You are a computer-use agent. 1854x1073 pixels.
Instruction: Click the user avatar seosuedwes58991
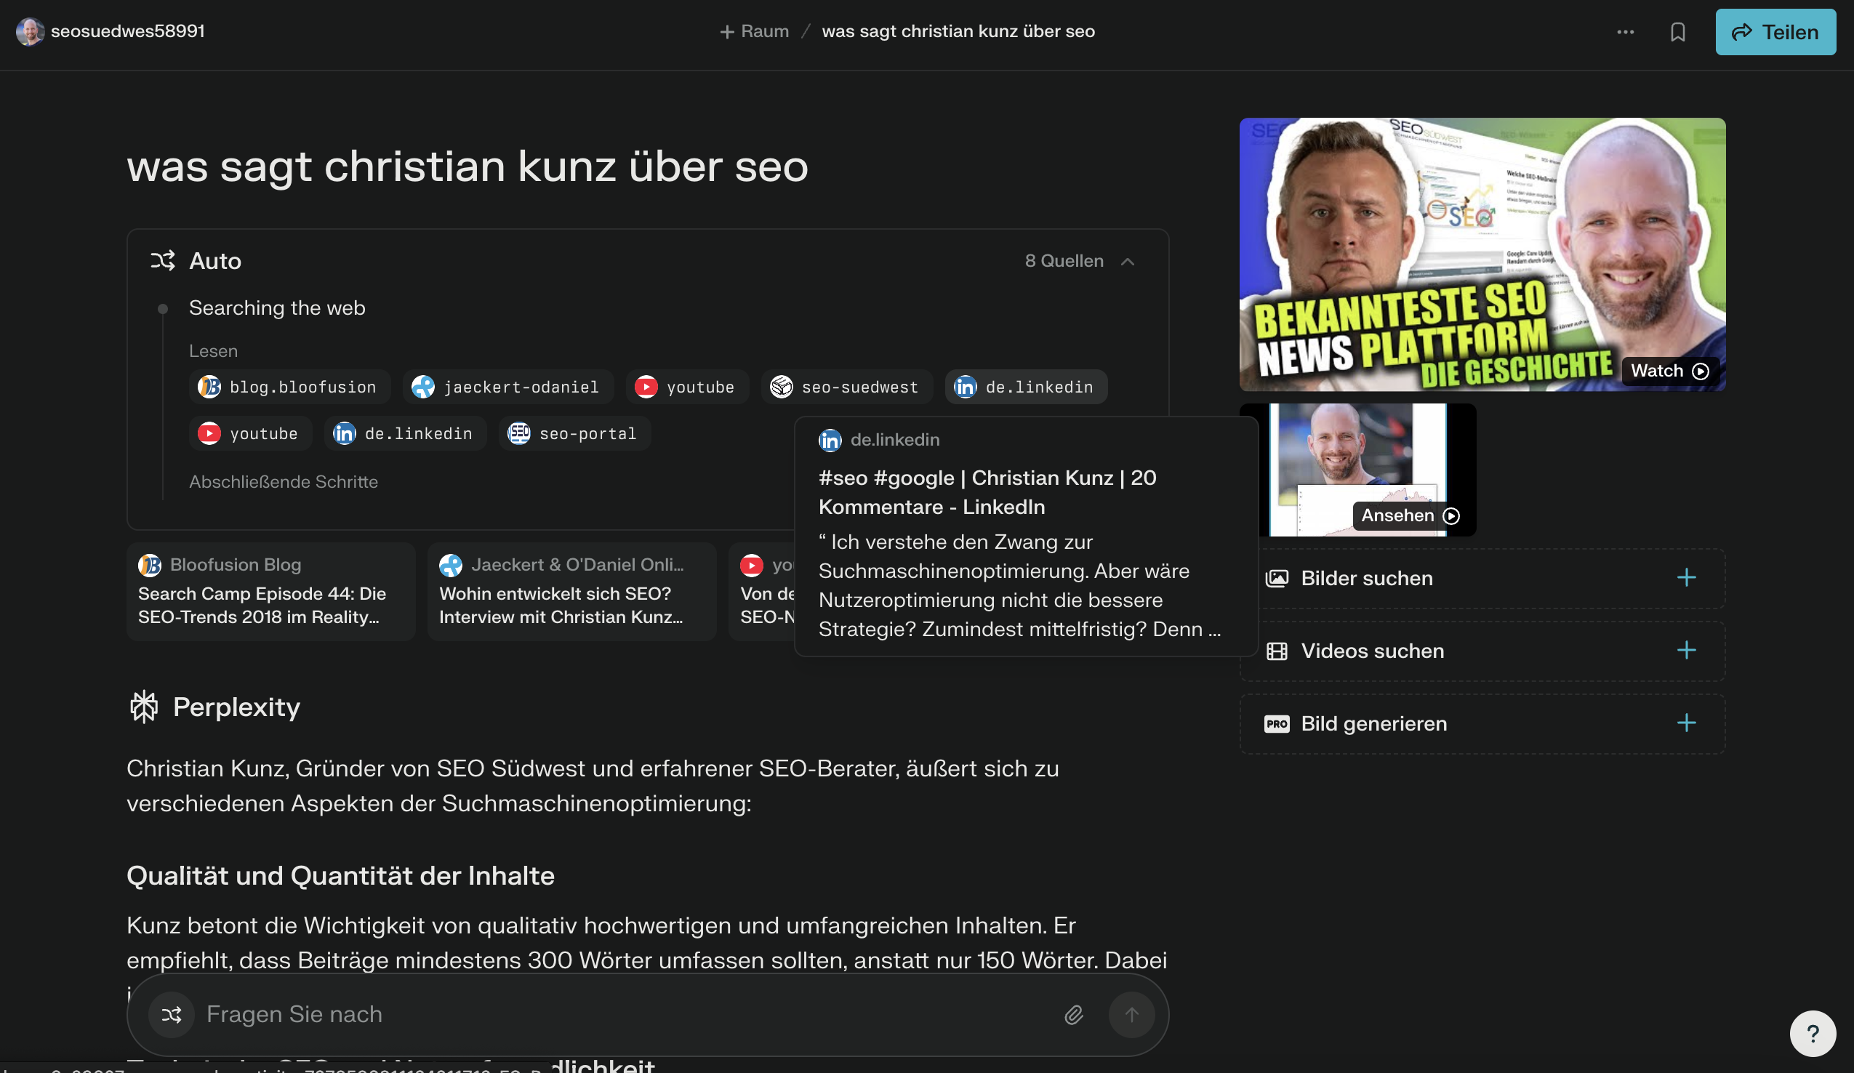(30, 31)
